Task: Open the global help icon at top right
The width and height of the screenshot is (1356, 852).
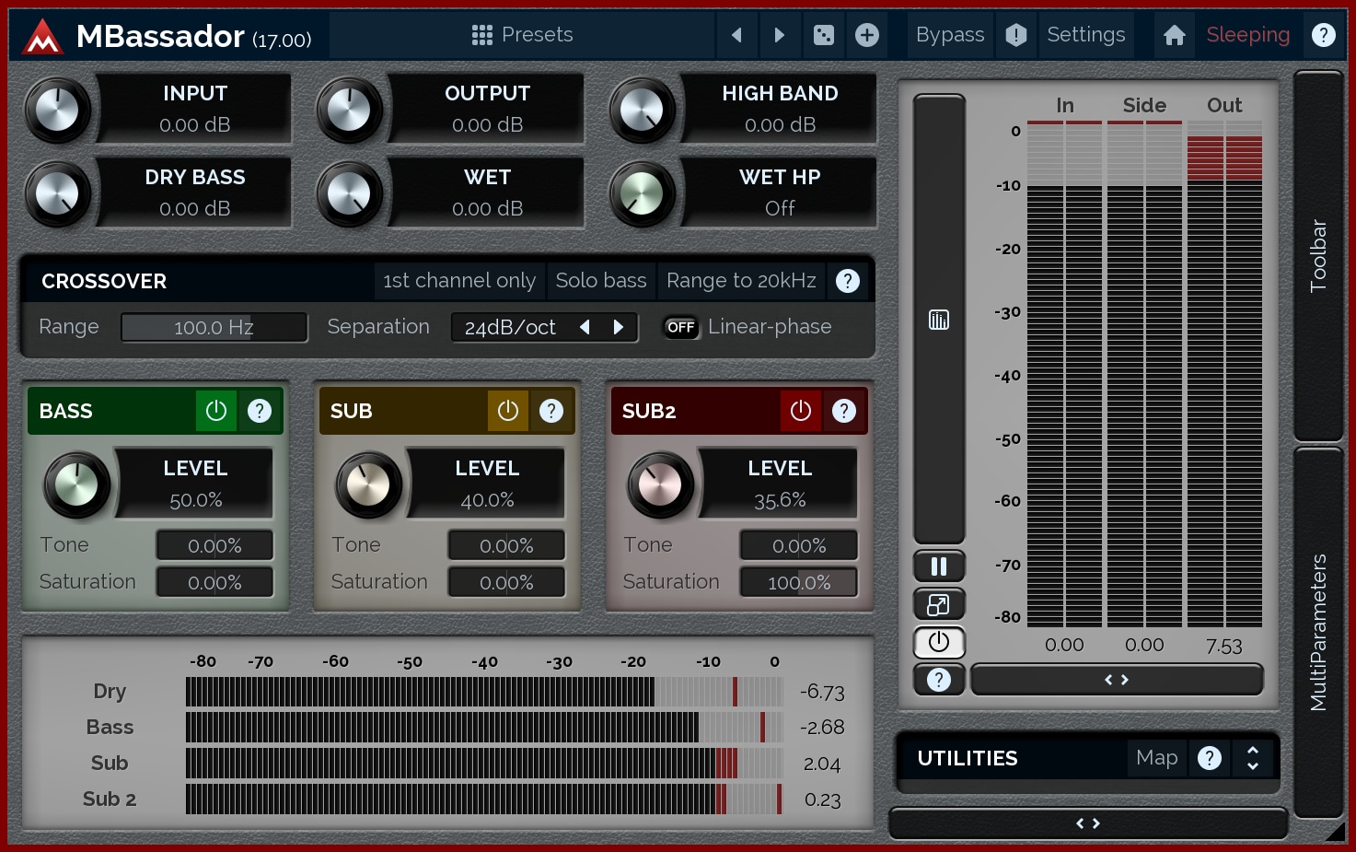Action: [1323, 35]
